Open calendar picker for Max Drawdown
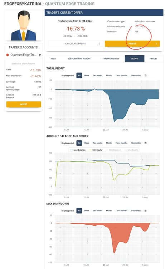 [145, 211]
